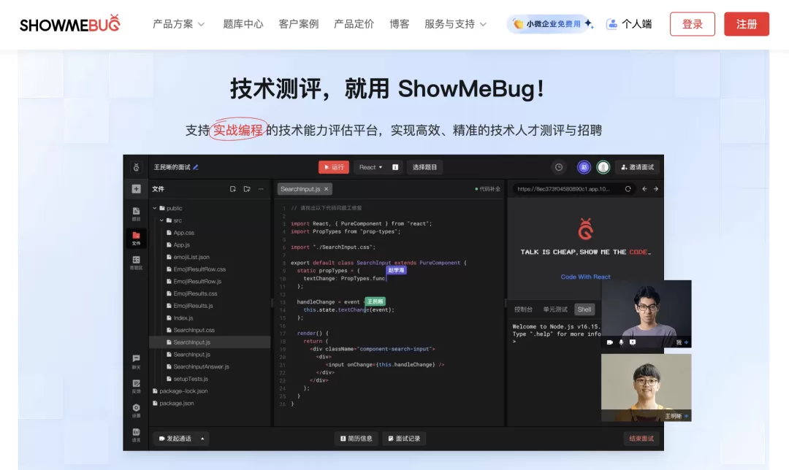Click the plus icon in IDE sidebar
The width and height of the screenshot is (789, 470).
[137, 188]
